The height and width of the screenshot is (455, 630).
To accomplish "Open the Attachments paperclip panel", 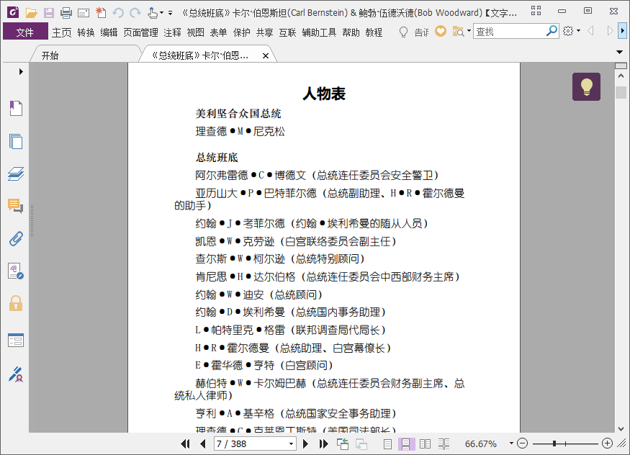I will [16, 239].
